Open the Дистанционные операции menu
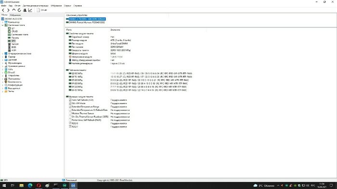Viewport: 337px width, 189px height. click(x=36, y=6)
